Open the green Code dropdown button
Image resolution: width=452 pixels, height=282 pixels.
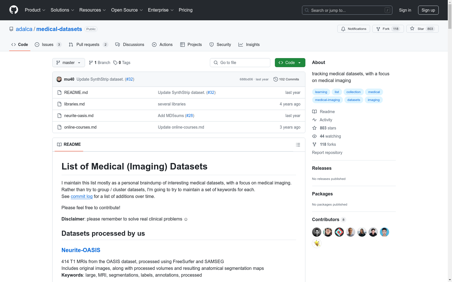(290, 63)
